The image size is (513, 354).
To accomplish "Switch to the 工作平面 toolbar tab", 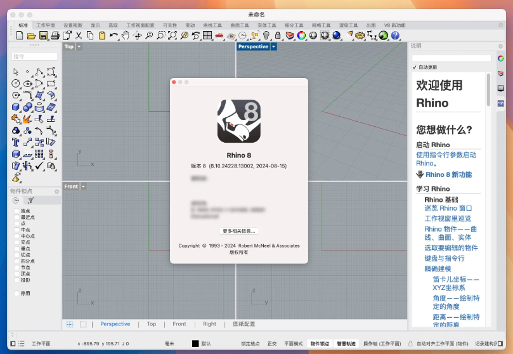I will 46,25.
